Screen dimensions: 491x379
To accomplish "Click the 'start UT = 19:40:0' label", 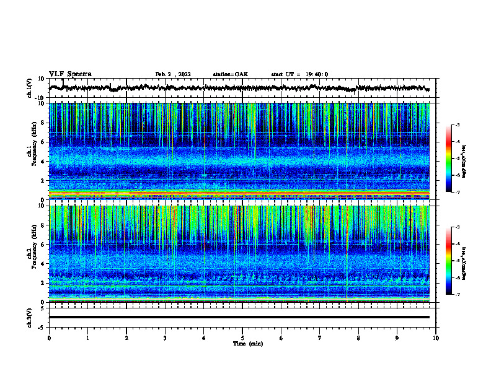I will (x=299, y=74).
